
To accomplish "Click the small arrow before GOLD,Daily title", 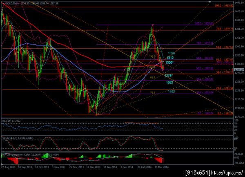I will pyautogui.click(x=3, y=3).
